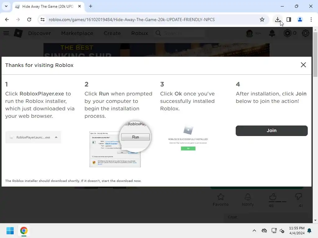Viewport: 318px width, 238px height.
Task: Click the forward navigation arrow
Action: [18, 20]
